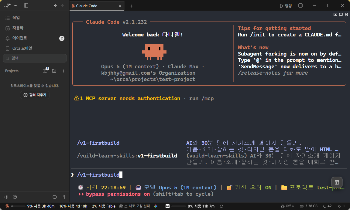350x210 pixels.
Task: Click the floating layout panel button
Action: tap(337, 182)
